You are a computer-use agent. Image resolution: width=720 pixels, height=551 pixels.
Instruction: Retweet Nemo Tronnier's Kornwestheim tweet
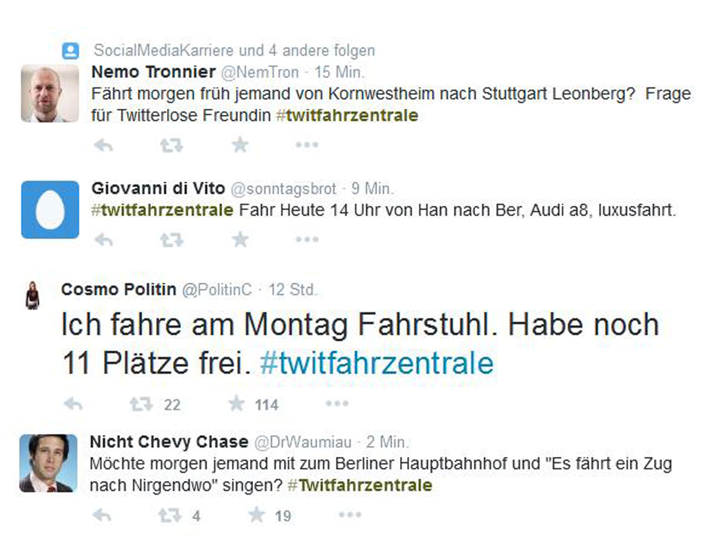[x=172, y=145]
